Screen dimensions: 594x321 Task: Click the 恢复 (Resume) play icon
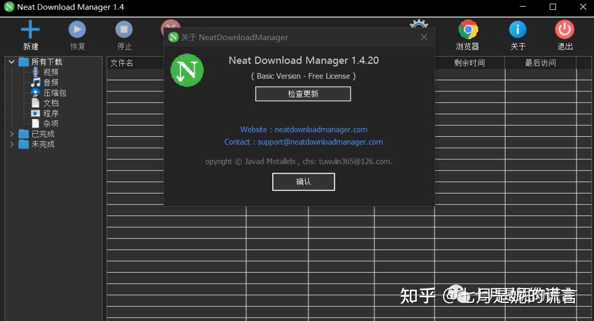pos(78,30)
